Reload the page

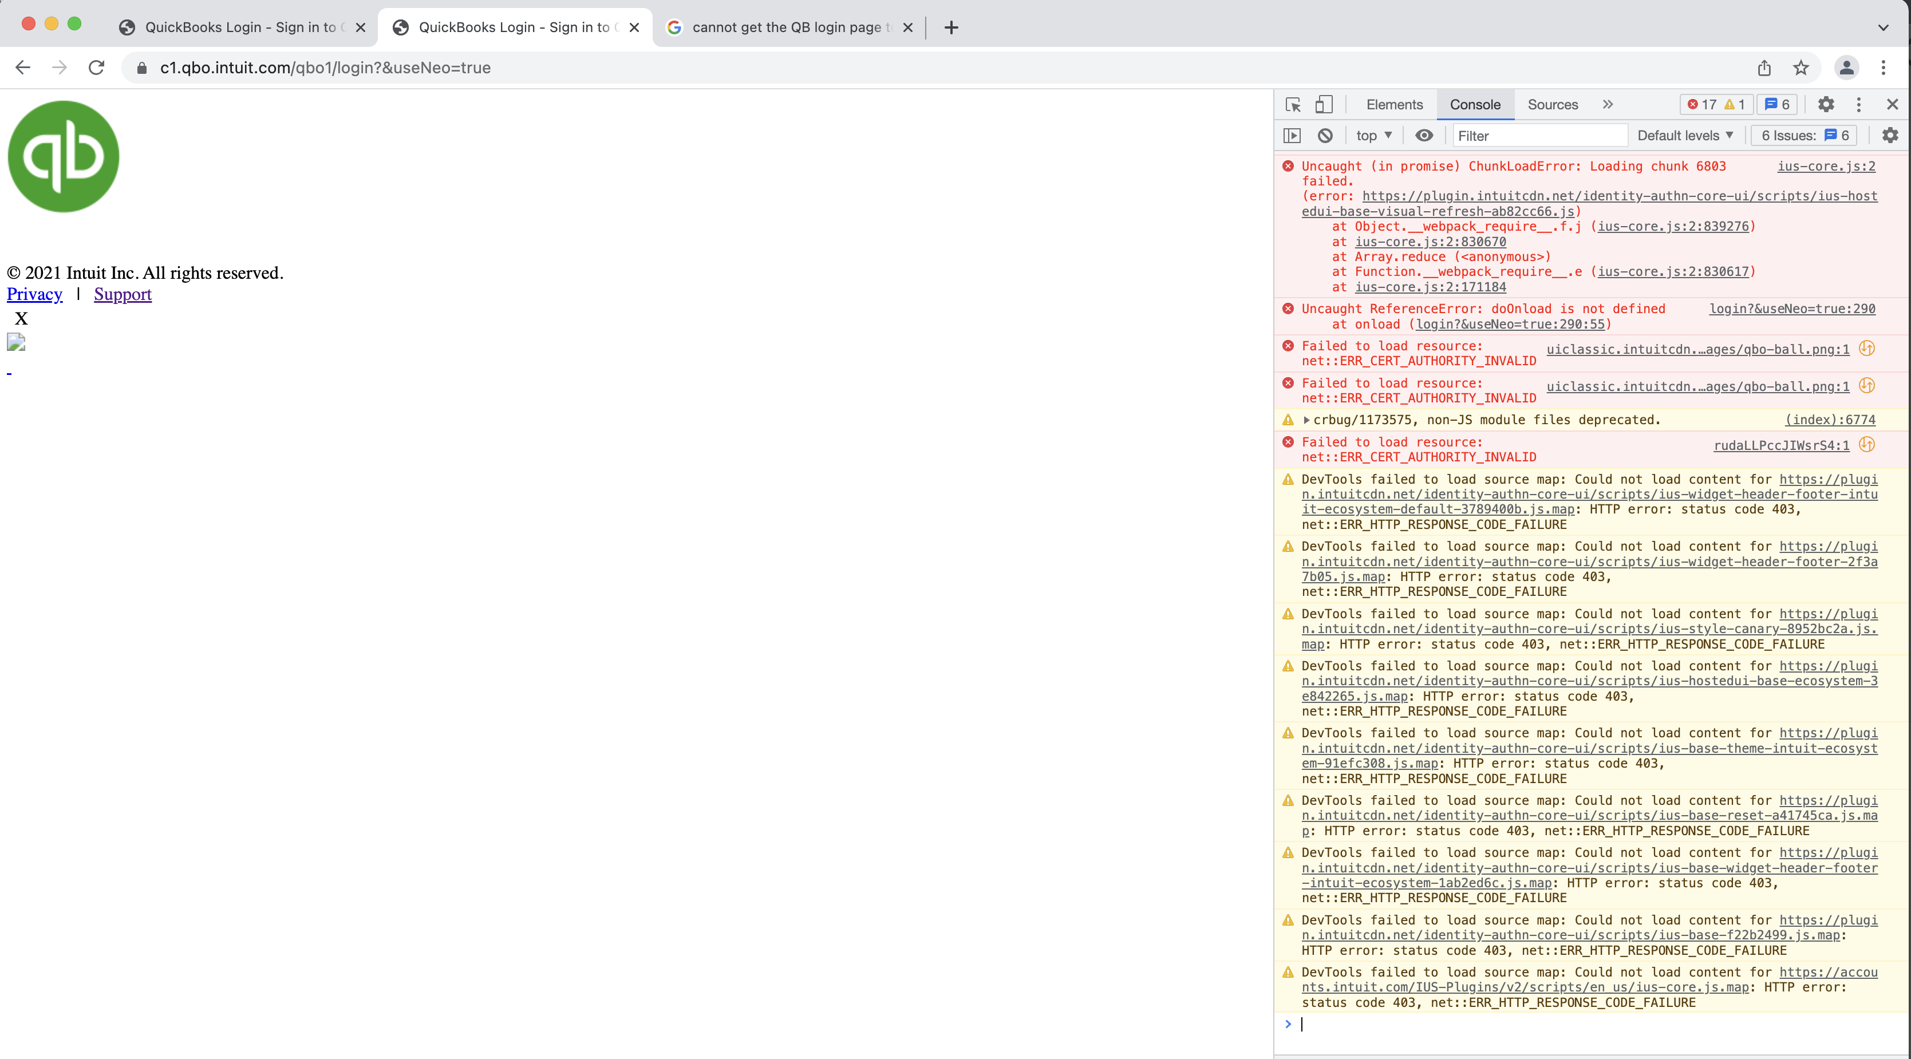[96, 68]
